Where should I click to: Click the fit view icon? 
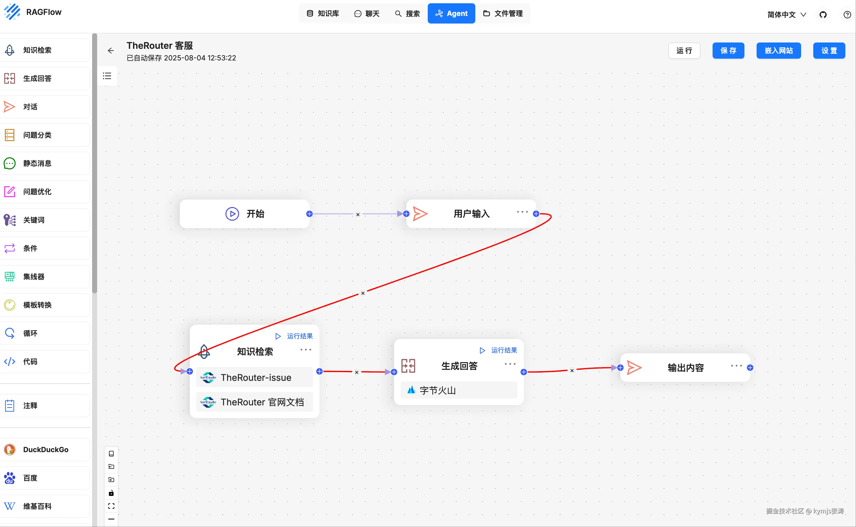(x=111, y=506)
